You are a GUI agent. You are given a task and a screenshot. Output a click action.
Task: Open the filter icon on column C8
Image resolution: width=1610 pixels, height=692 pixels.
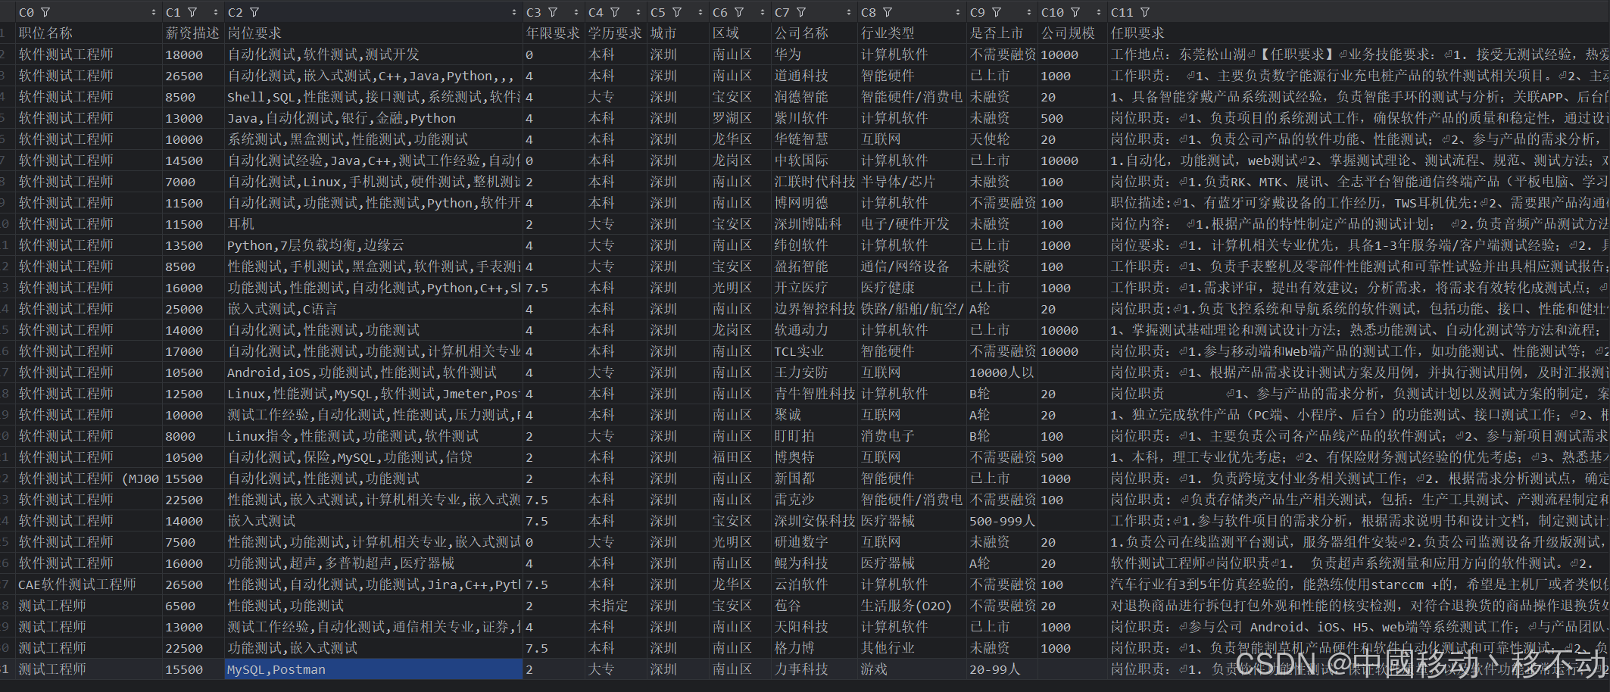[888, 12]
